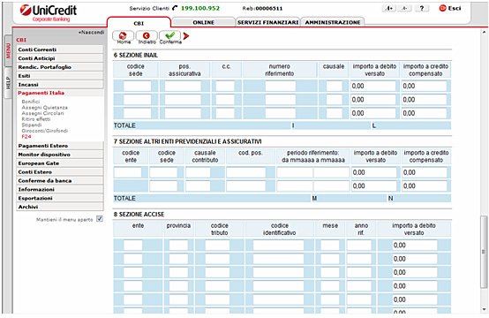
Task: Focus first INAIL pos. assicurativa field
Action: coord(183,86)
